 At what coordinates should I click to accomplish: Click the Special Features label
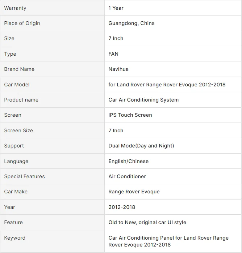tap(24, 176)
